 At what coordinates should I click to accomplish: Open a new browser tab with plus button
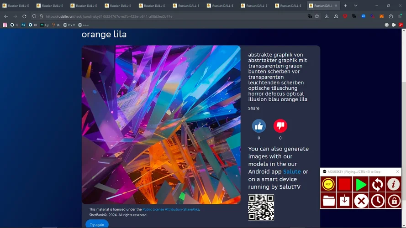[345, 6]
